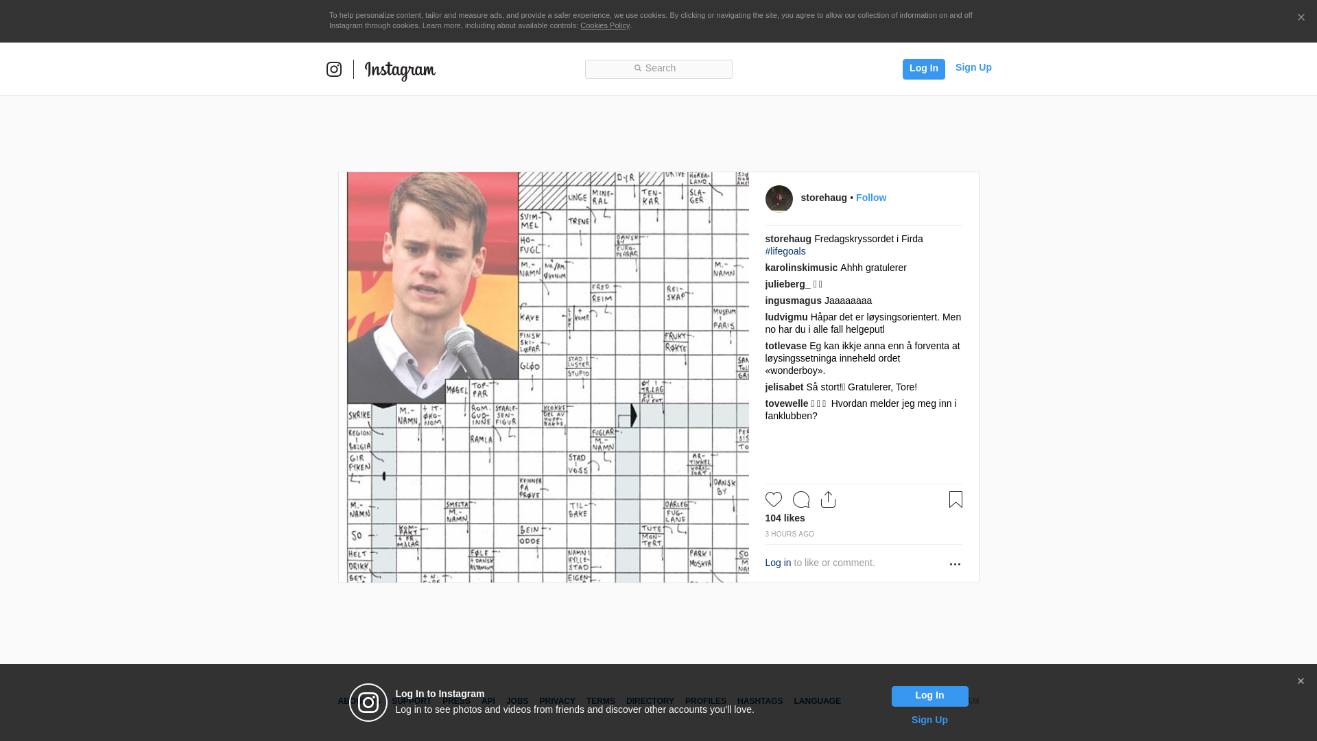Dismiss the cookie notice banner
Viewport: 1317px width, 741px height.
[x=1301, y=18]
